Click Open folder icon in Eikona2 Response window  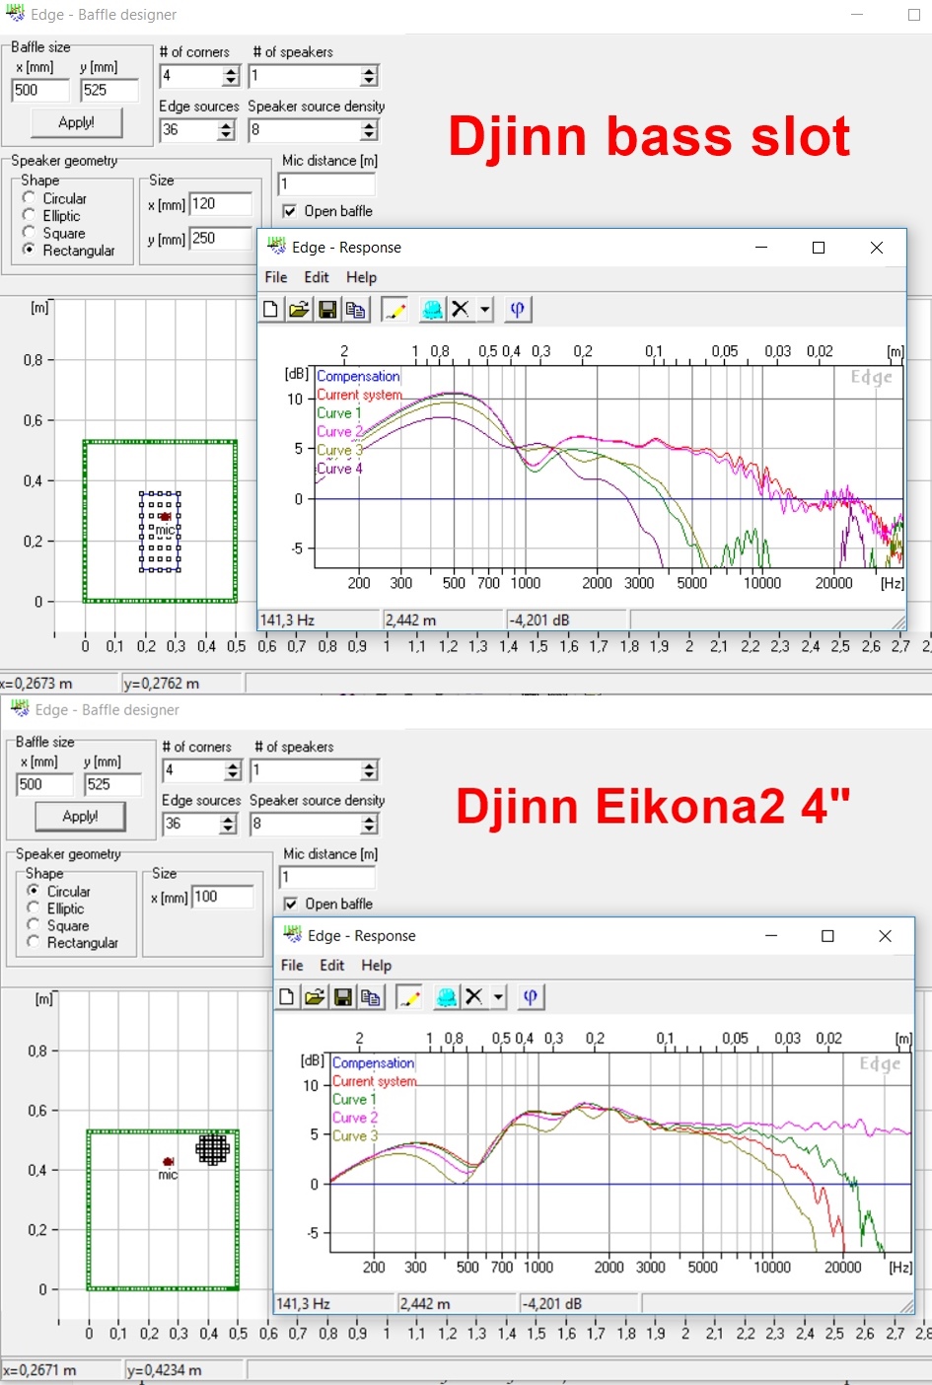coord(315,997)
